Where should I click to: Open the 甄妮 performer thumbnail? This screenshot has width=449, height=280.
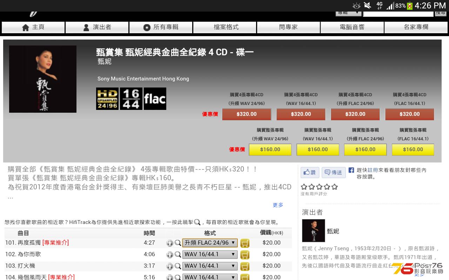[314, 231]
